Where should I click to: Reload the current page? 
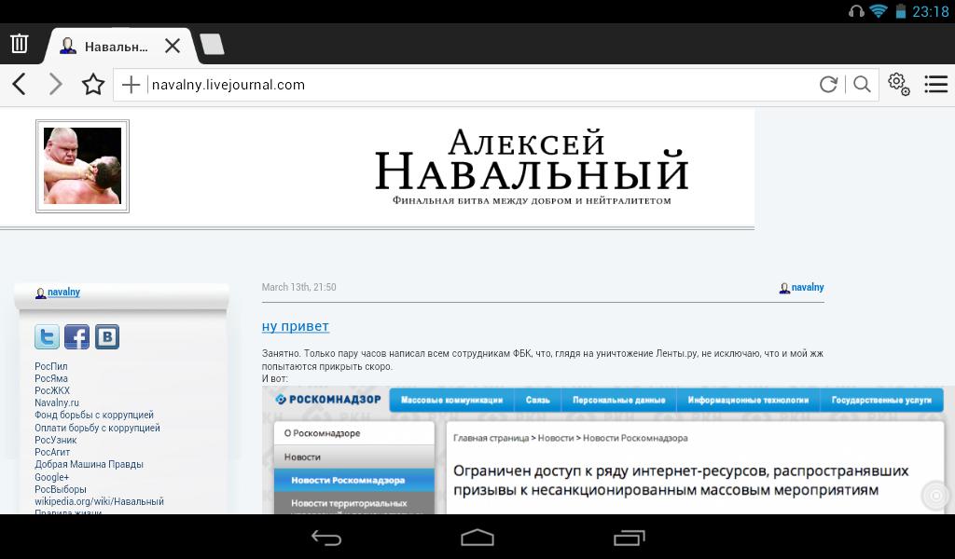click(828, 85)
